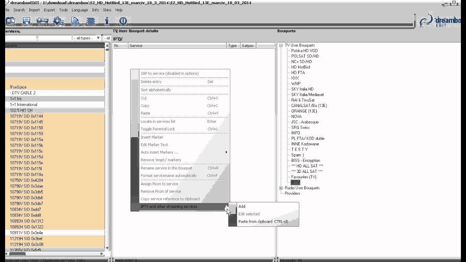Viewport: 466px width, 262px height.
Task: Select the JSC - Arabesque bouquet
Action: (x=305, y=122)
